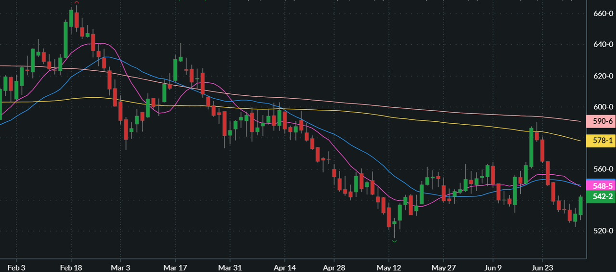Select the May 12 date label
The image size is (616, 272).
tap(389, 267)
